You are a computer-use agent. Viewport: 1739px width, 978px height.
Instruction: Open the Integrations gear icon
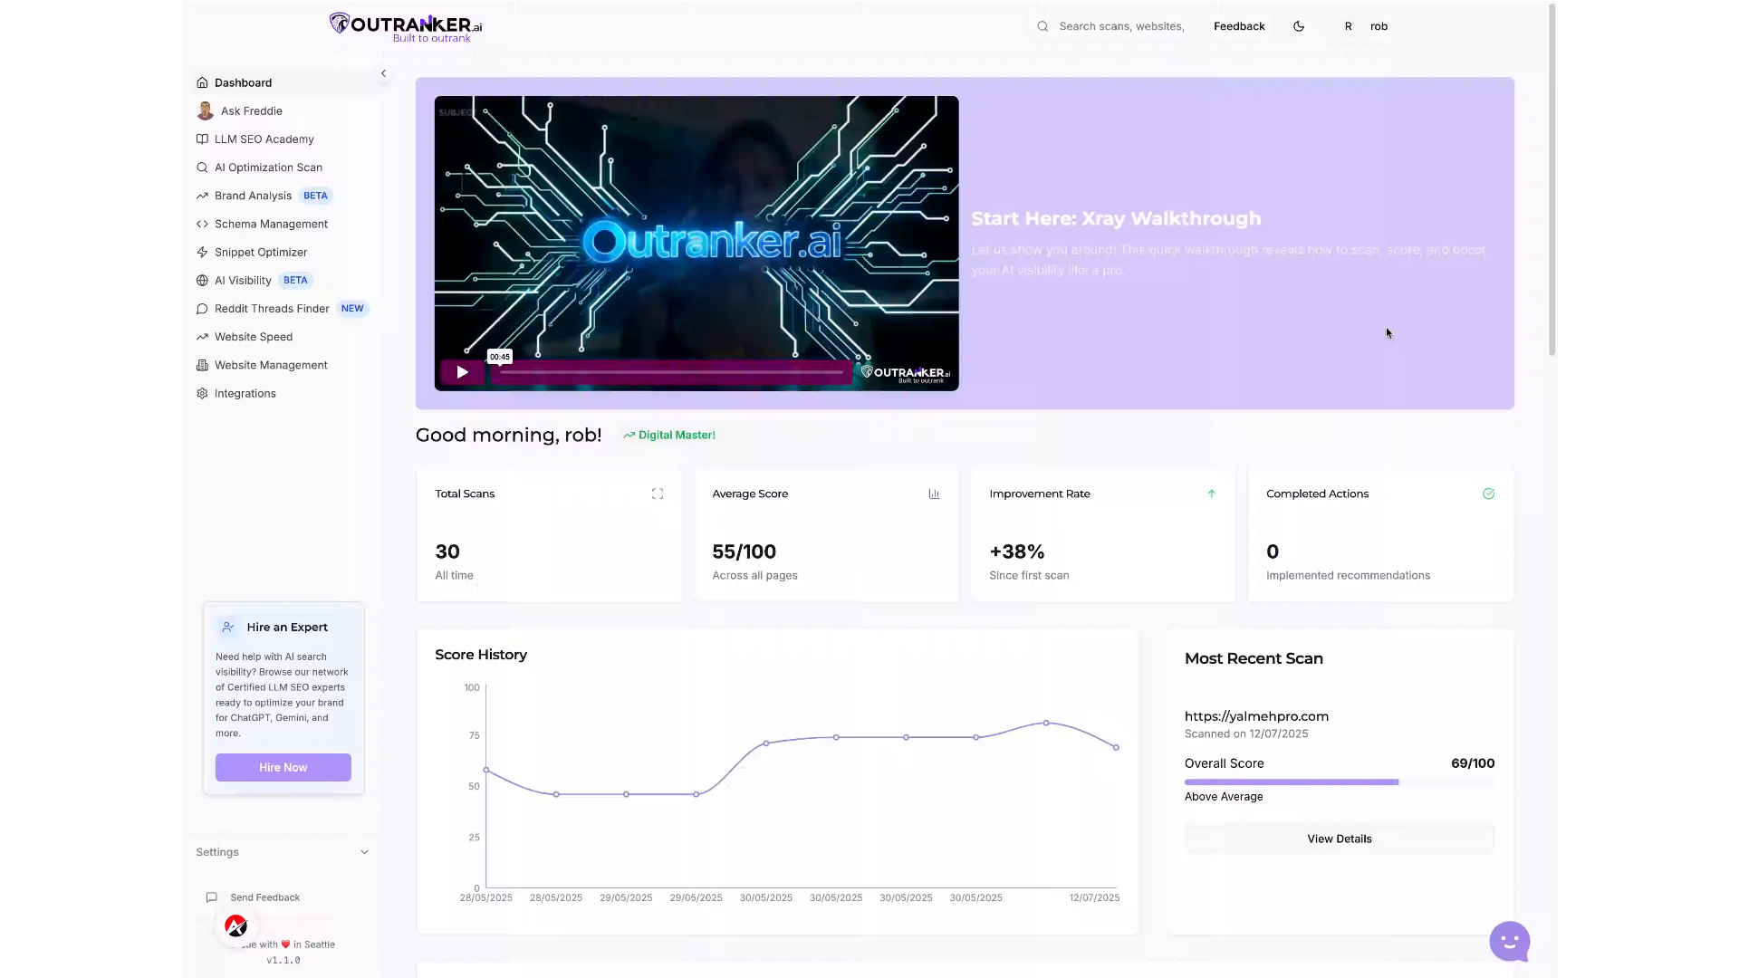(202, 394)
